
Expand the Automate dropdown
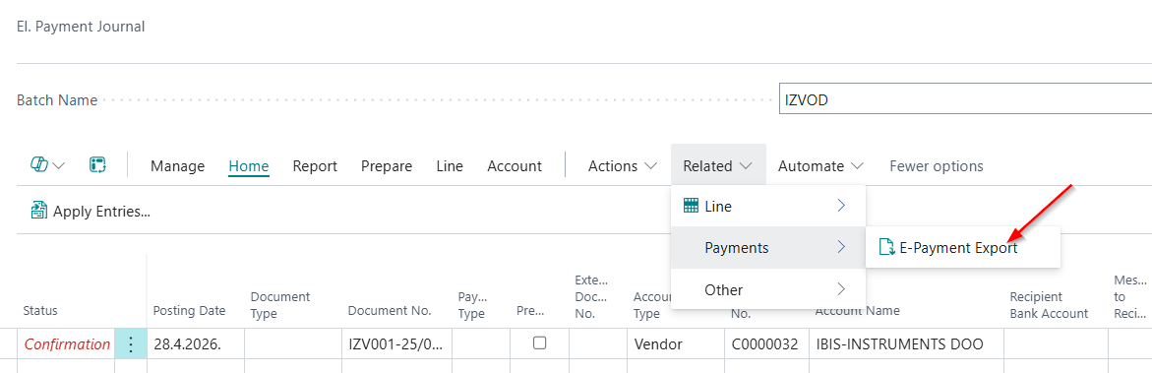[819, 166]
